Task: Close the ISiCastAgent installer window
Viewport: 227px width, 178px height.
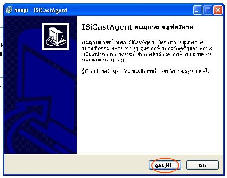Action: (x=218, y=10)
